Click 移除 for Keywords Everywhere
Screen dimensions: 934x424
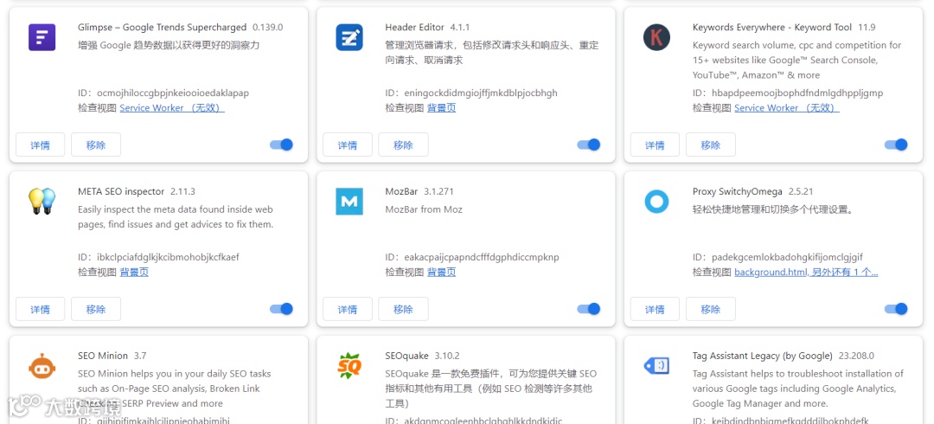click(711, 145)
